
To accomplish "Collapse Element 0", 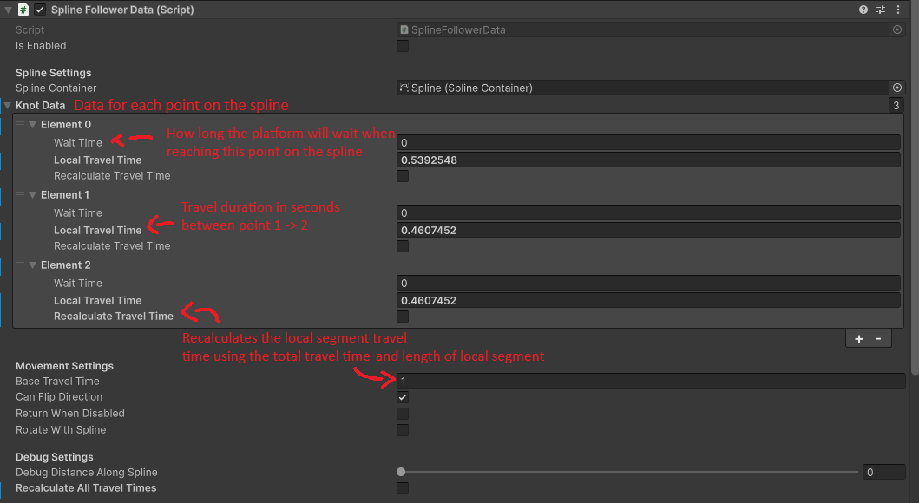I will (x=33, y=124).
